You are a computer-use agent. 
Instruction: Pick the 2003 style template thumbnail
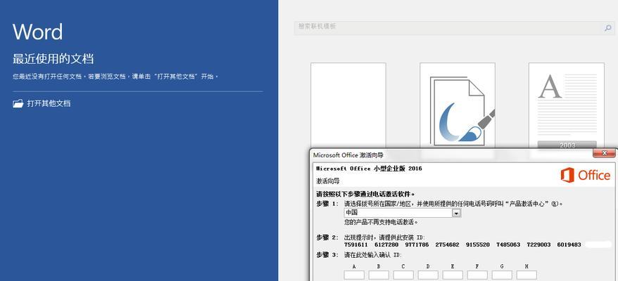(567, 105)
